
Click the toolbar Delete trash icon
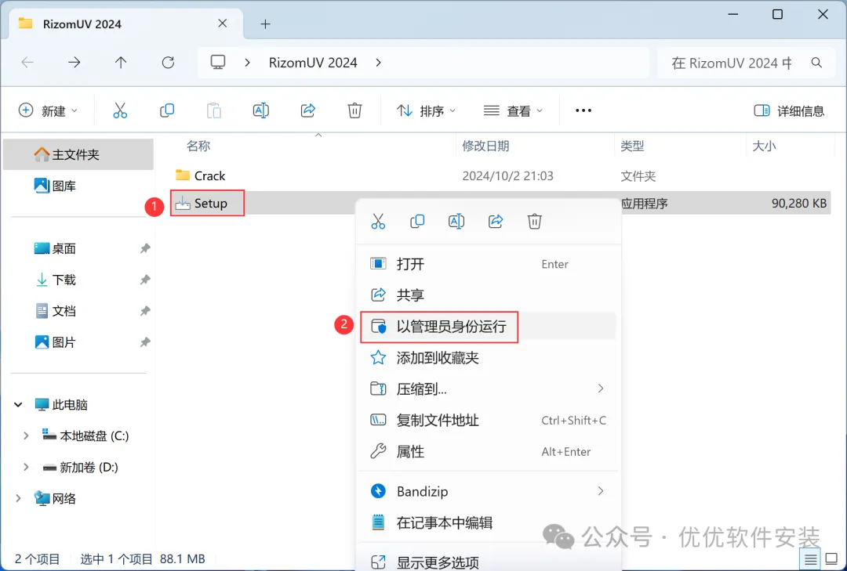[354, 110]
